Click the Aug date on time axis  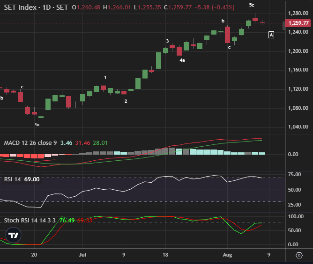227,255
